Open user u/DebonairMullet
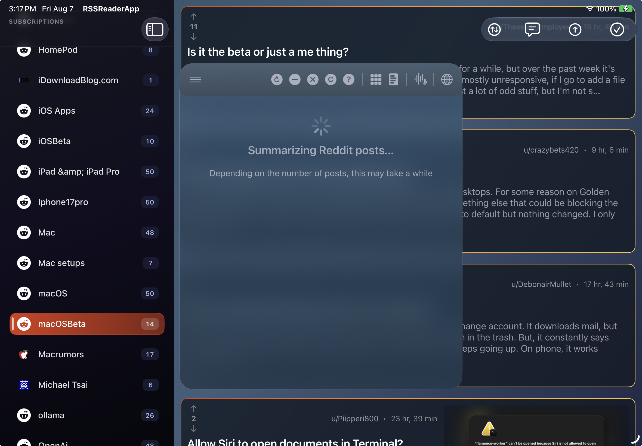The width and height of the screenshot is (642, 446). (541, 284)
